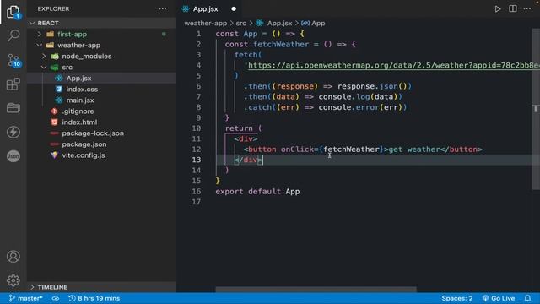Click the opening <div> tag on line 11
Image resolution: width=540 pixels, height=304 pixels.
coord(246,138)
